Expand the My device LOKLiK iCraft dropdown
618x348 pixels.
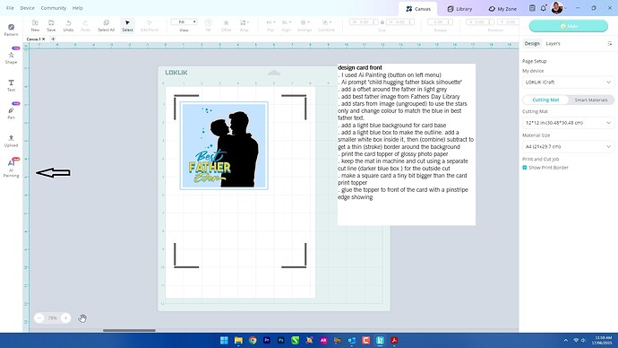coord(568,83)
